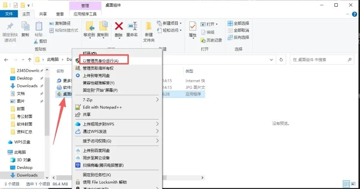Click the 在 桌面组件 中搜索 search box
This screenshot has width=360, height=189.
click(322, 60)
